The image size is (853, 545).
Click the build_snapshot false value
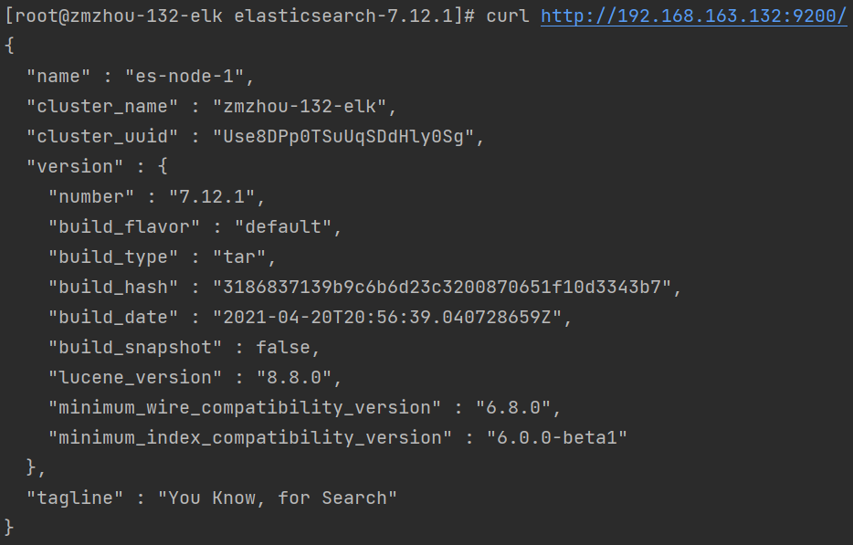pyautogui.click(x=283, y=347)
